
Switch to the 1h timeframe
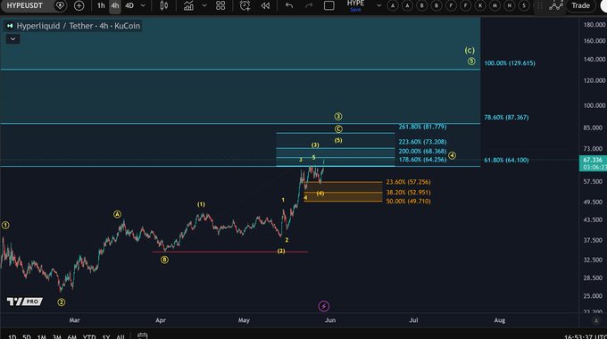[101, 5]
